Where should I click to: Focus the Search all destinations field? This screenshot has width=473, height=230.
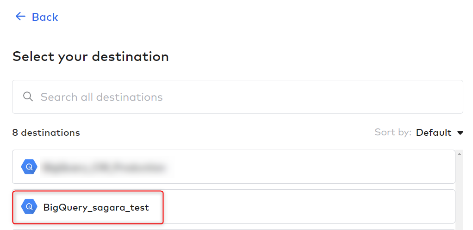(x=237, y=97)
